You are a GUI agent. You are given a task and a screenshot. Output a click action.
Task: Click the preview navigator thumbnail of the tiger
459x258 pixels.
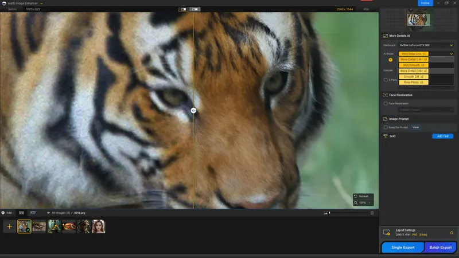(418, 19)
